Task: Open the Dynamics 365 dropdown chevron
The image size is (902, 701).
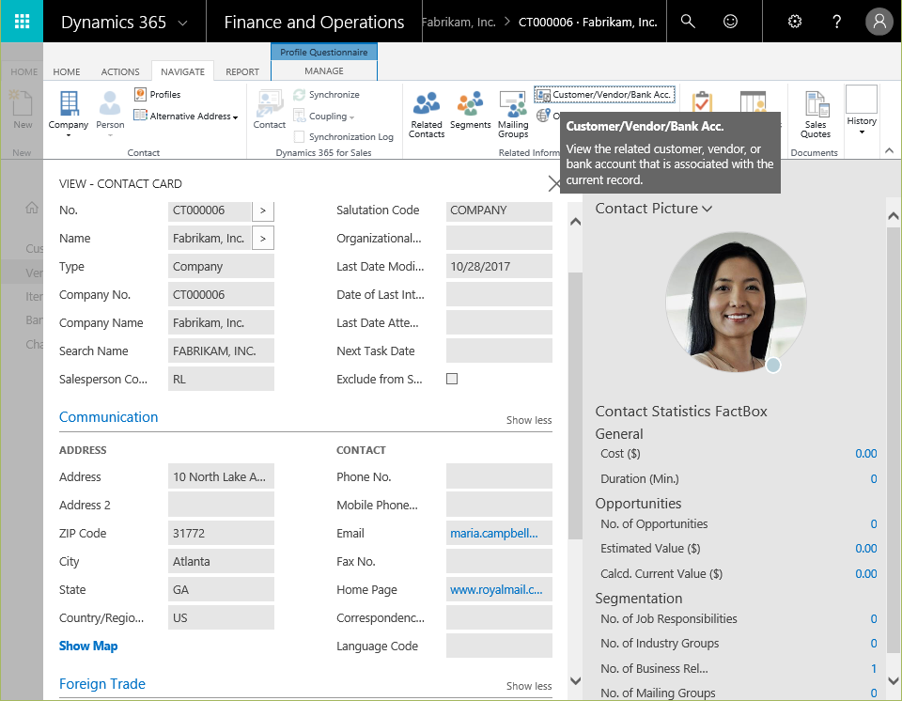Action: coord(182,23)
